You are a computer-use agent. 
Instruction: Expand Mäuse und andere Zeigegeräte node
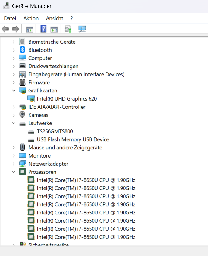[x=14, y=148]
